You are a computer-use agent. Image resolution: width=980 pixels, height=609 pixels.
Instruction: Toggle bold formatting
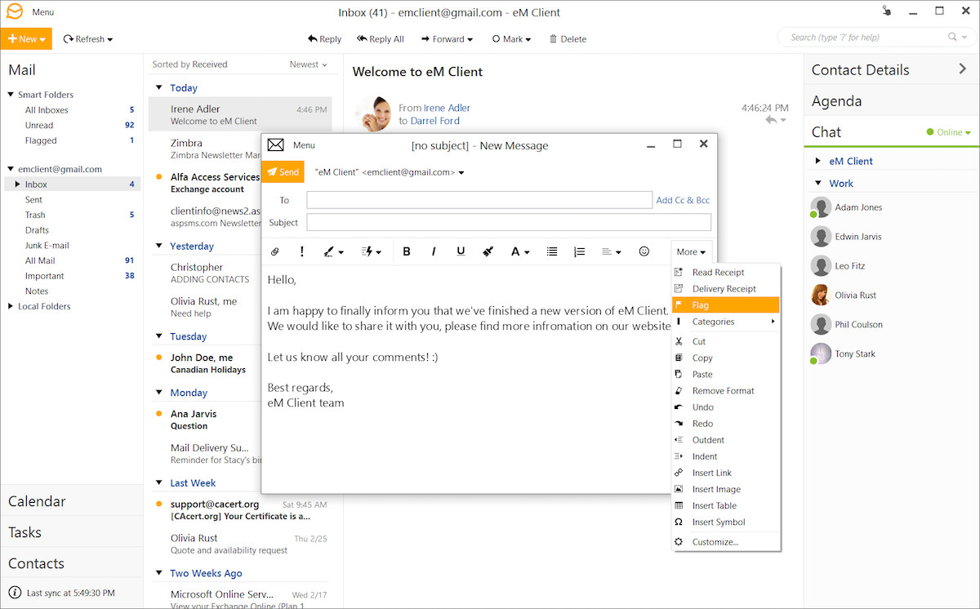point(407,251)
